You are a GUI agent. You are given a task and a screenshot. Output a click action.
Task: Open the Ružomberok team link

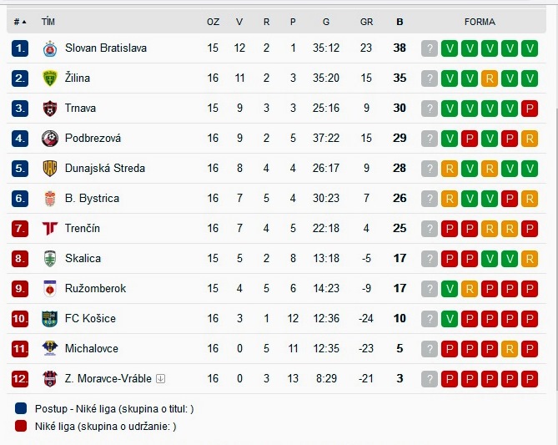(95, 288)
